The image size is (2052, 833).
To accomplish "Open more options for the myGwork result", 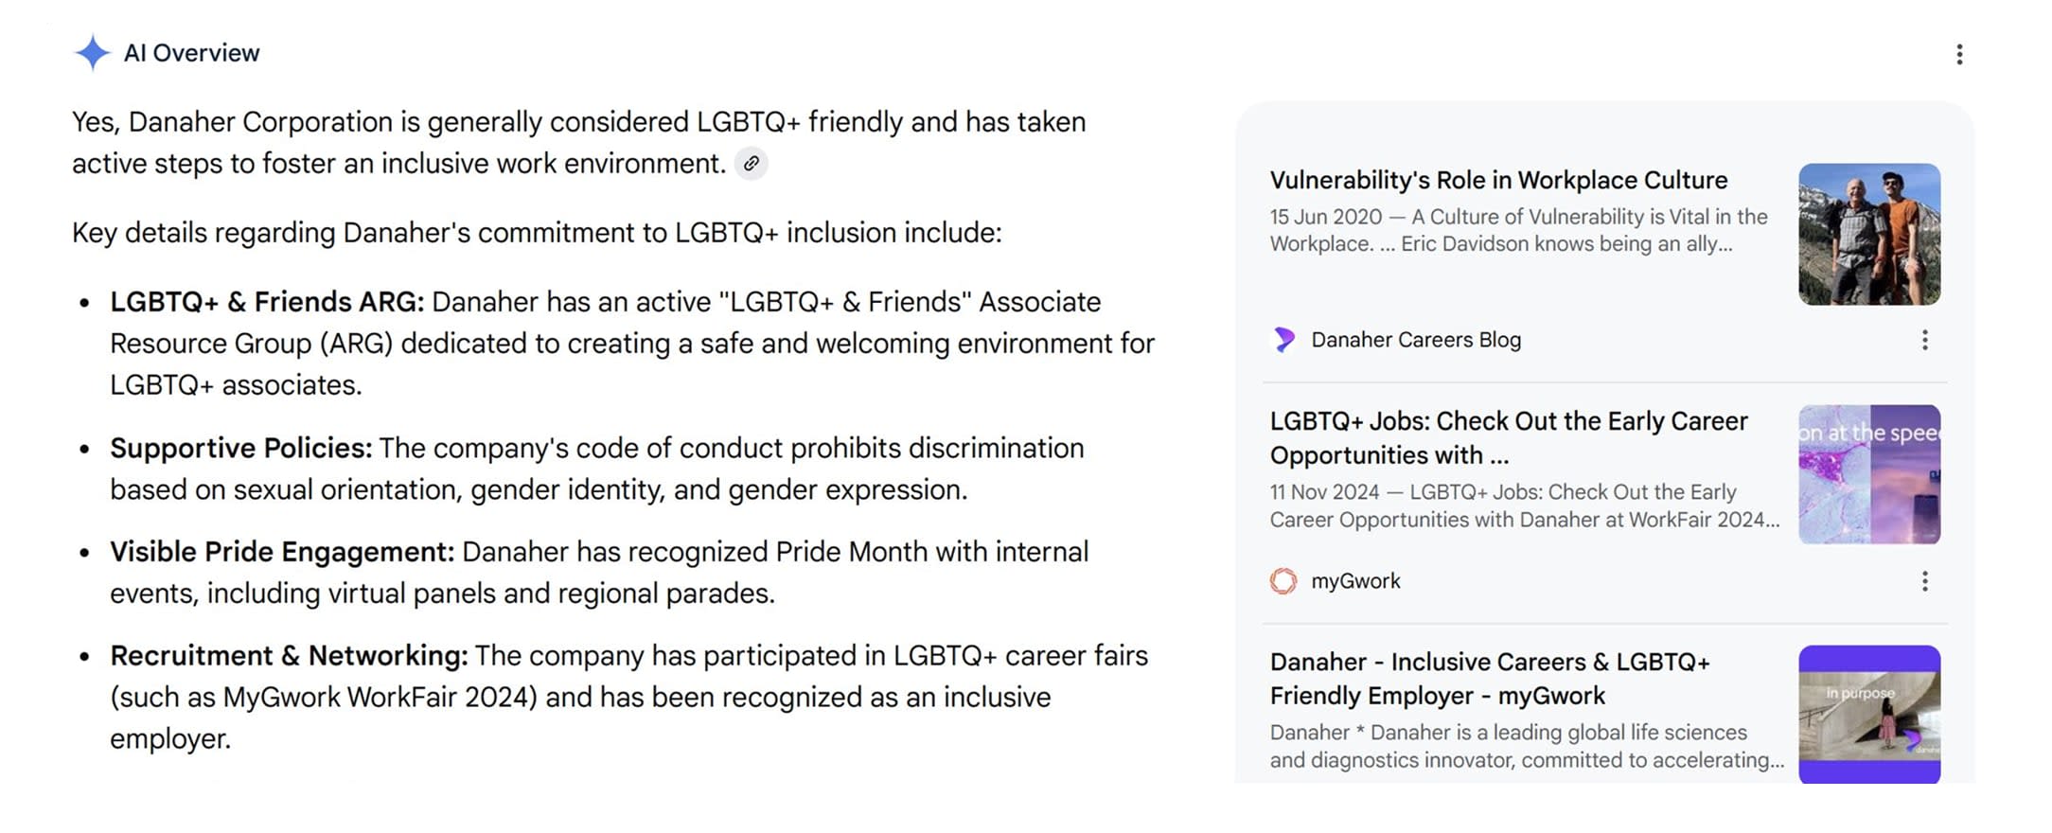I will 1924,581.
